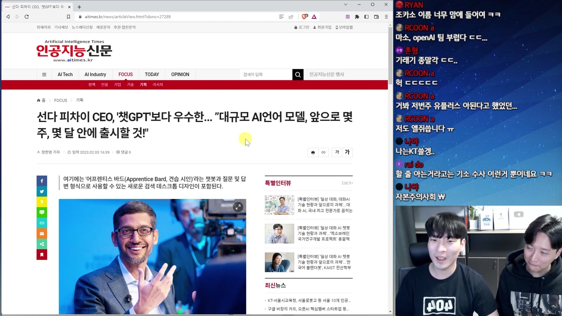Copy URL with blue link icon
The width and height of the screenshot is (562, 316).
(x=42, y=223)
